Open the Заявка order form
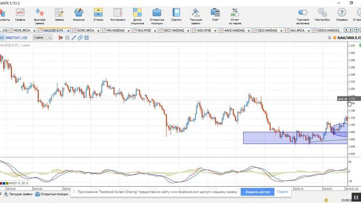 [x=59, y=15]
